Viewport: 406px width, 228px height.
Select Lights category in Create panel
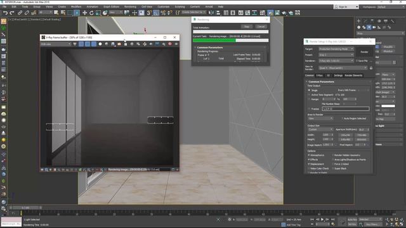pos(369,27)
